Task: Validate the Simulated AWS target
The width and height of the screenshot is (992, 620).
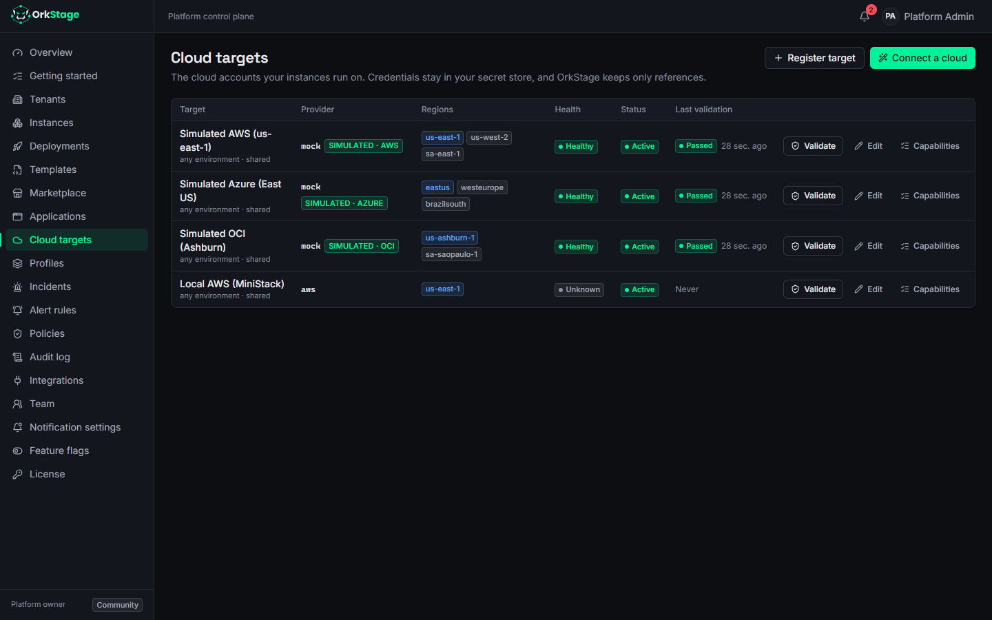Action: tap(813, 146)
